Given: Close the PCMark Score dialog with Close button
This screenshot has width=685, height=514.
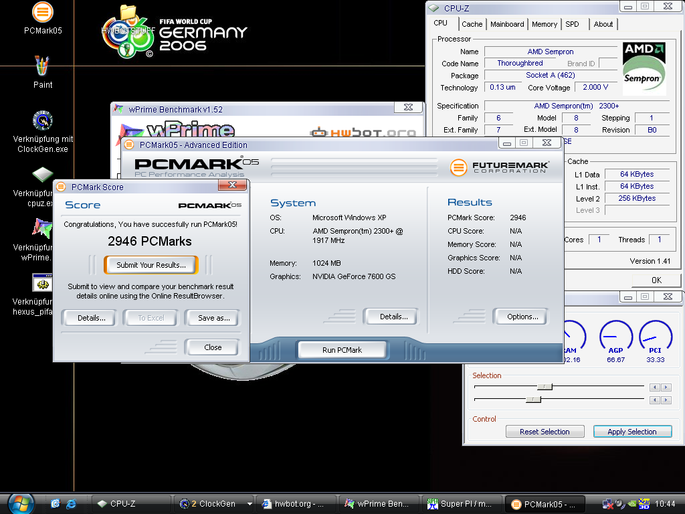Looking at the screenshot, I should [213, 347].
